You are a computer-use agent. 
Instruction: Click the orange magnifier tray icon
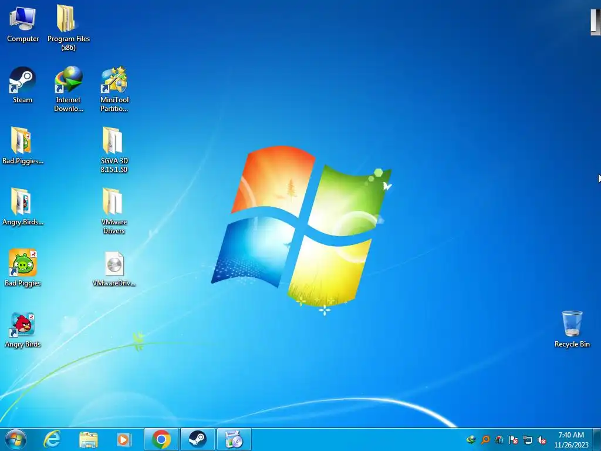pos(485,439)
